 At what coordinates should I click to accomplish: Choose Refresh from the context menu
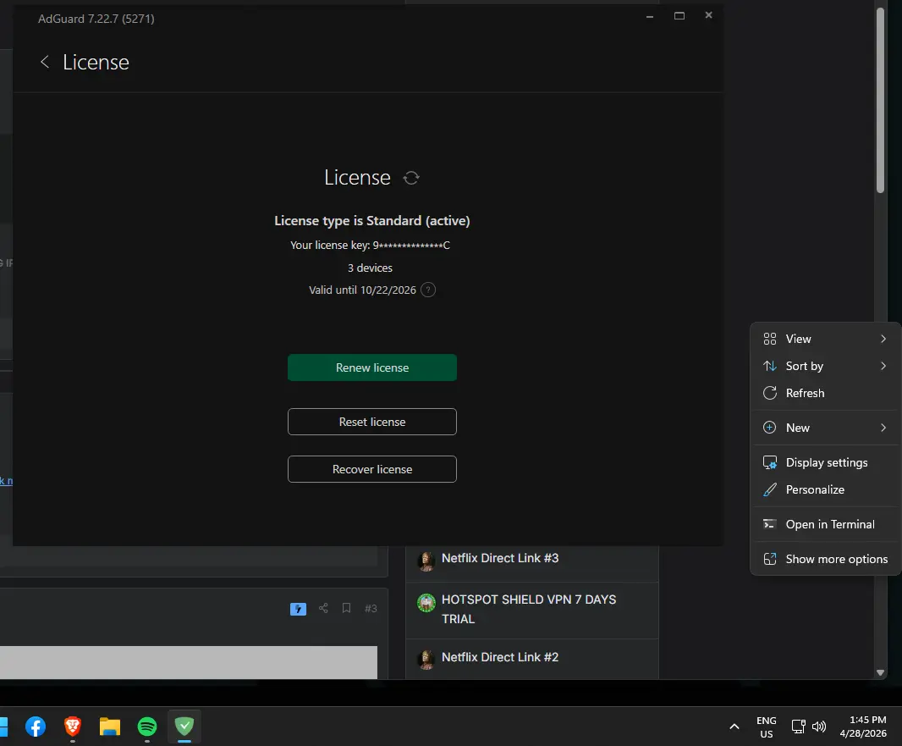coord(825,393)
